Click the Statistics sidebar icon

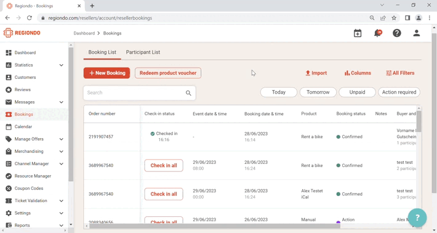click(9, 65)
